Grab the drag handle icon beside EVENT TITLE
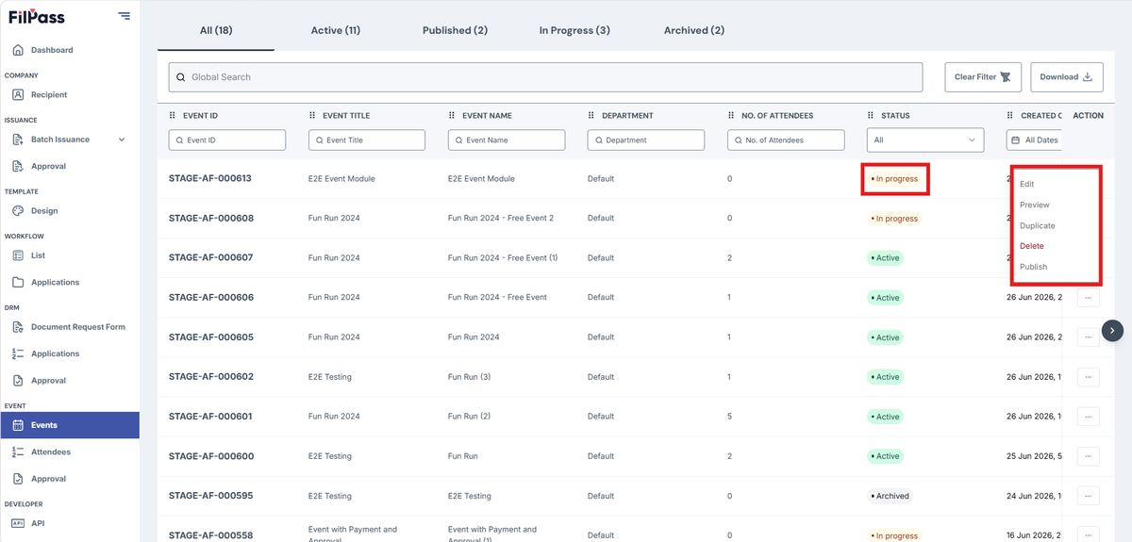 tap(312, 116)
